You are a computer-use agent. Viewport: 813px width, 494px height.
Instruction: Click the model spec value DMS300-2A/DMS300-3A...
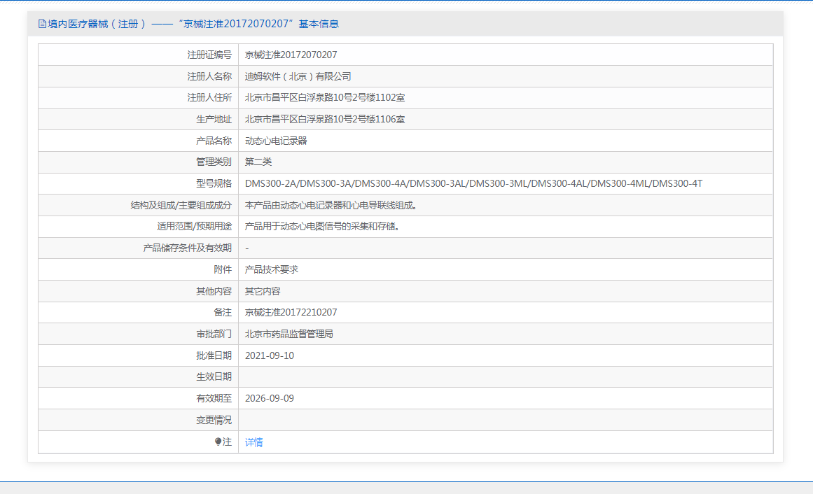coord(473,183)
